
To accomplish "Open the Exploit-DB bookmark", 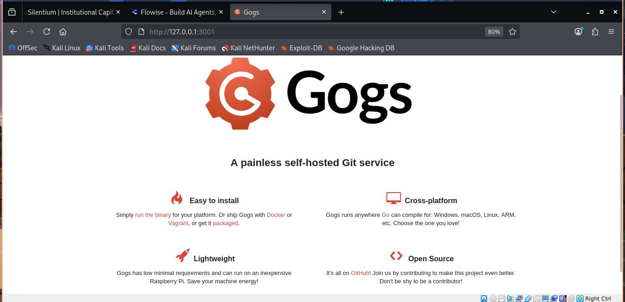I will click(x=302, y=48).
